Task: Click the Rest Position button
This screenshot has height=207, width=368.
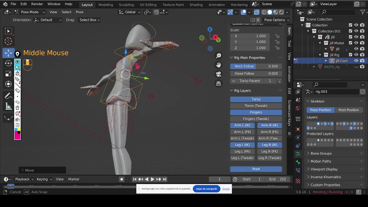Action: (348, 110)
